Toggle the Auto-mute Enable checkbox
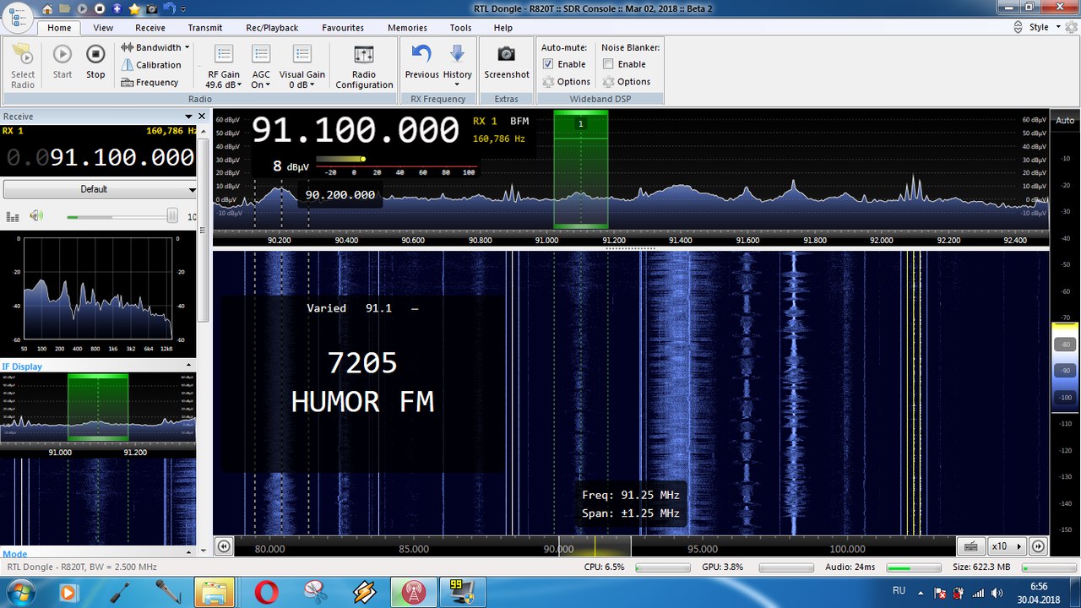The height and width of the screenshot is (608, 1081). tap(548, 64)
